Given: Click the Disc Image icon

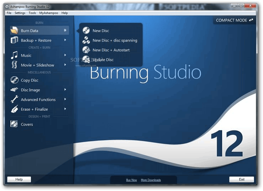Looking at the screenshot, I should click(x=14, y=90).
